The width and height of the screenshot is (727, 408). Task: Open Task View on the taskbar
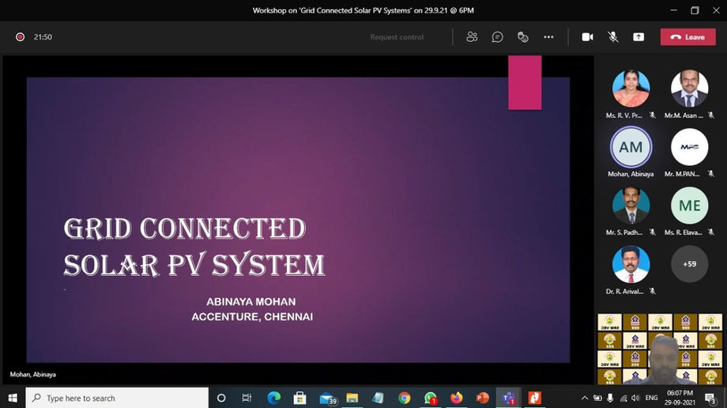coord(247,398)
